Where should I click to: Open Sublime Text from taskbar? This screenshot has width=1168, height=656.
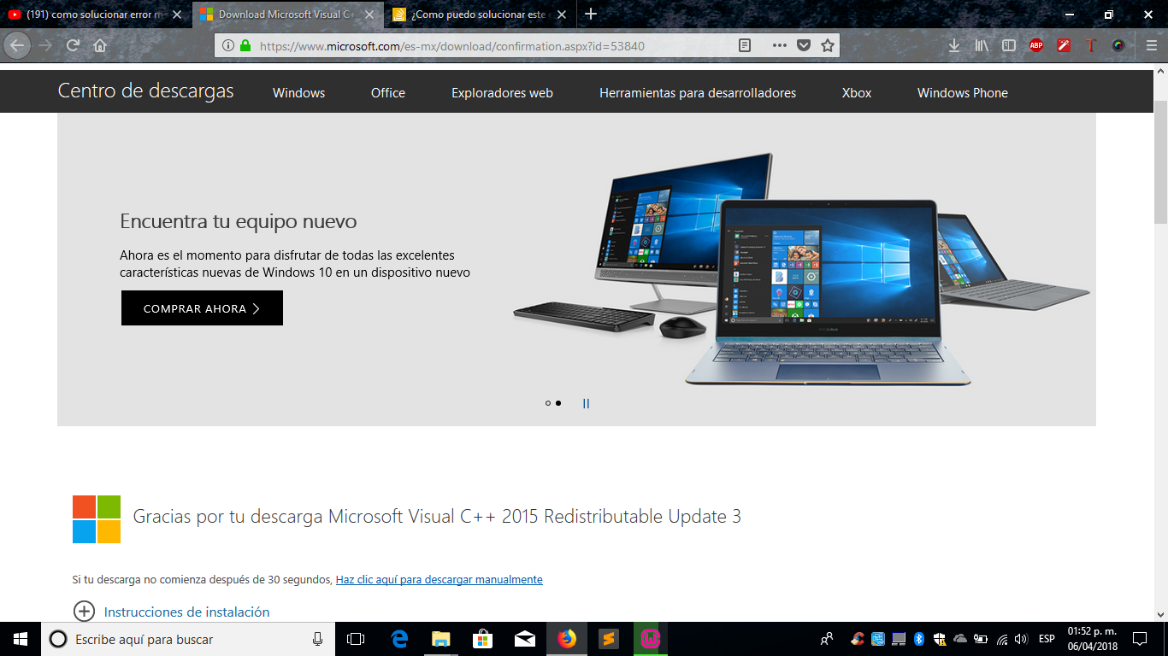(608, 639)
